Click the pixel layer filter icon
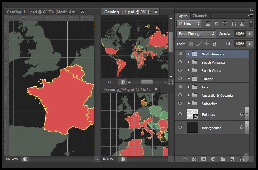 click(x=208, y=24)
